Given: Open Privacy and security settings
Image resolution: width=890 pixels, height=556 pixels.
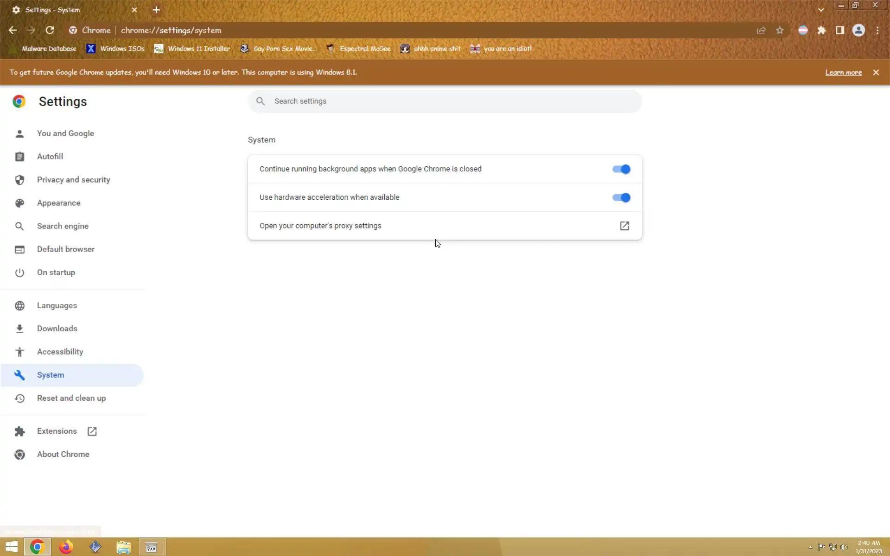Looking at the screenshot, I should [x=73, y=180].
